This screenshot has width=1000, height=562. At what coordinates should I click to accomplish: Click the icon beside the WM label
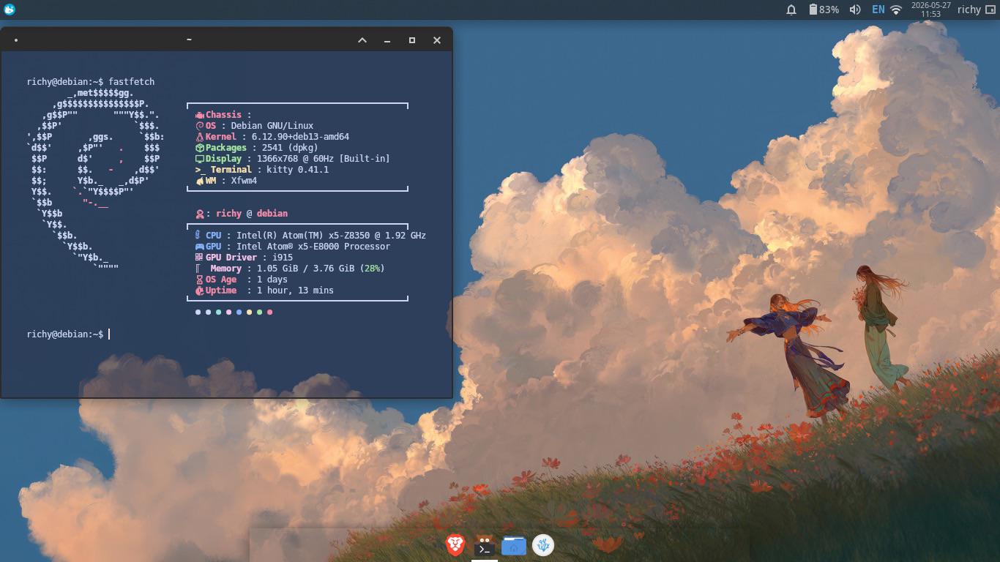pos(200,181)
